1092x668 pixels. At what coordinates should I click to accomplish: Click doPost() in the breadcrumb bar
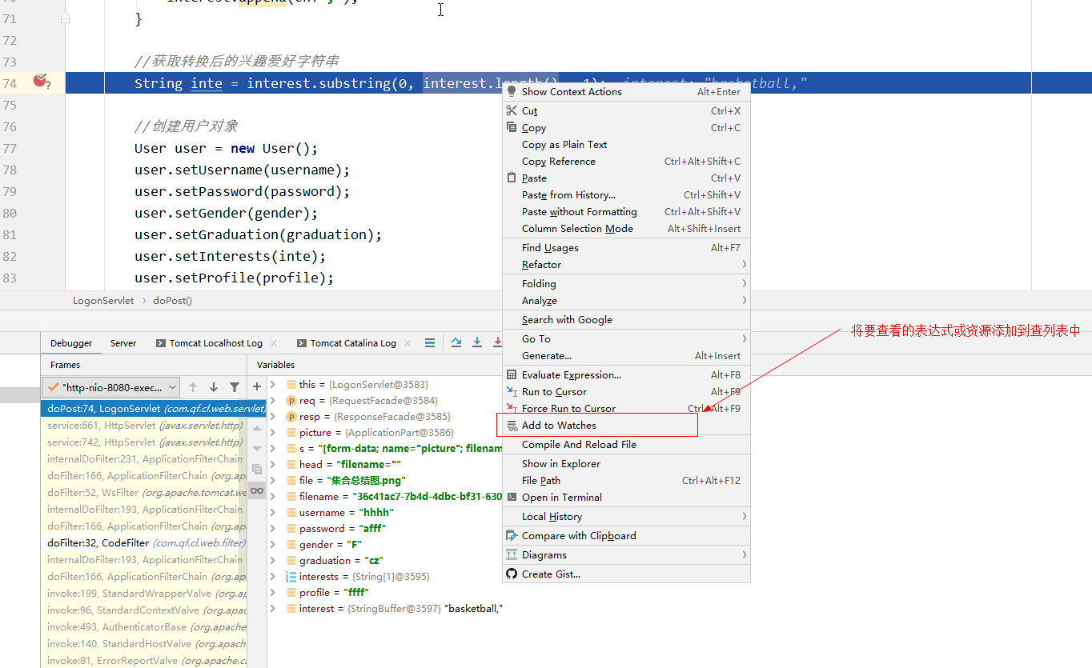point(172,301)
